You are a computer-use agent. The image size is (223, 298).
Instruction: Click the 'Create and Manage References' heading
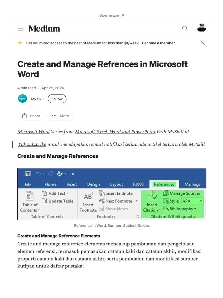pyautogui.click(x=58, y=156)
